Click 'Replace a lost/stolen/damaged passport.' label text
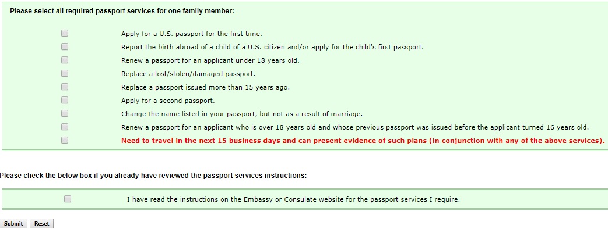608x229 pixels. click(x=188, y=74)
